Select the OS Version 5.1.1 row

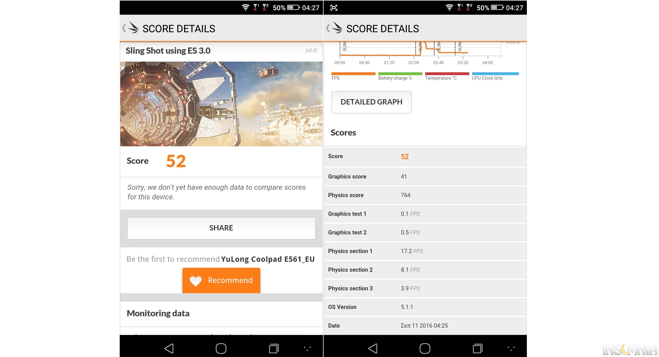point(425,307)
